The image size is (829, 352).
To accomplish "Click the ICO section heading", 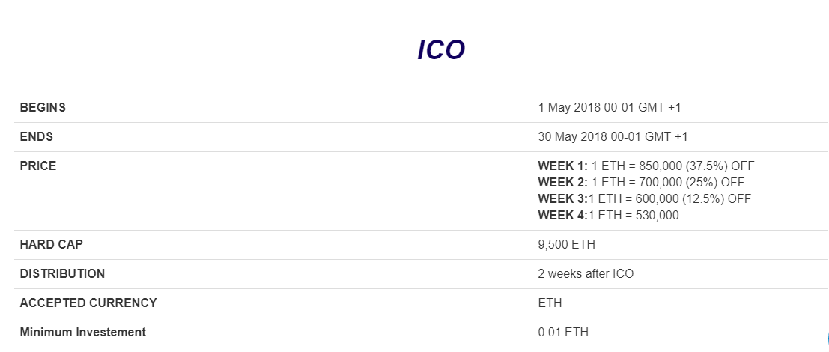I will pos(441,50).
